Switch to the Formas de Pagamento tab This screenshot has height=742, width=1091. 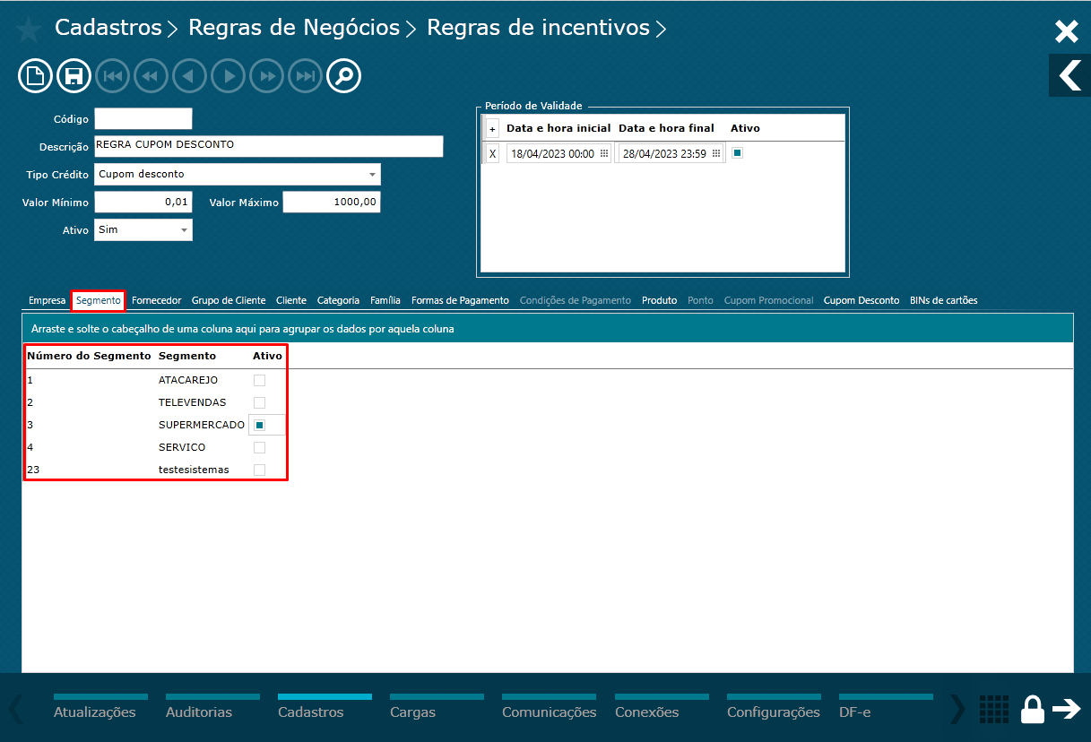point(460,300)
